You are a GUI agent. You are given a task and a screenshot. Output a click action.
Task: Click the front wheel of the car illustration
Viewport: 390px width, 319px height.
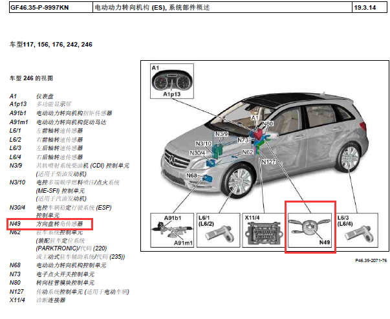pos(239,181)
